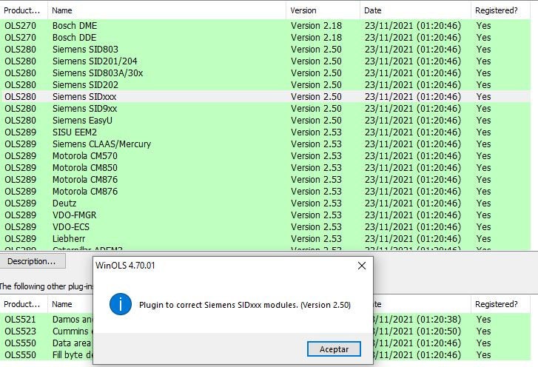Select the VDO-FMGR plugin row
Image resolution: width=538 pixels, height=367 pixels.
tap(265, 215)
